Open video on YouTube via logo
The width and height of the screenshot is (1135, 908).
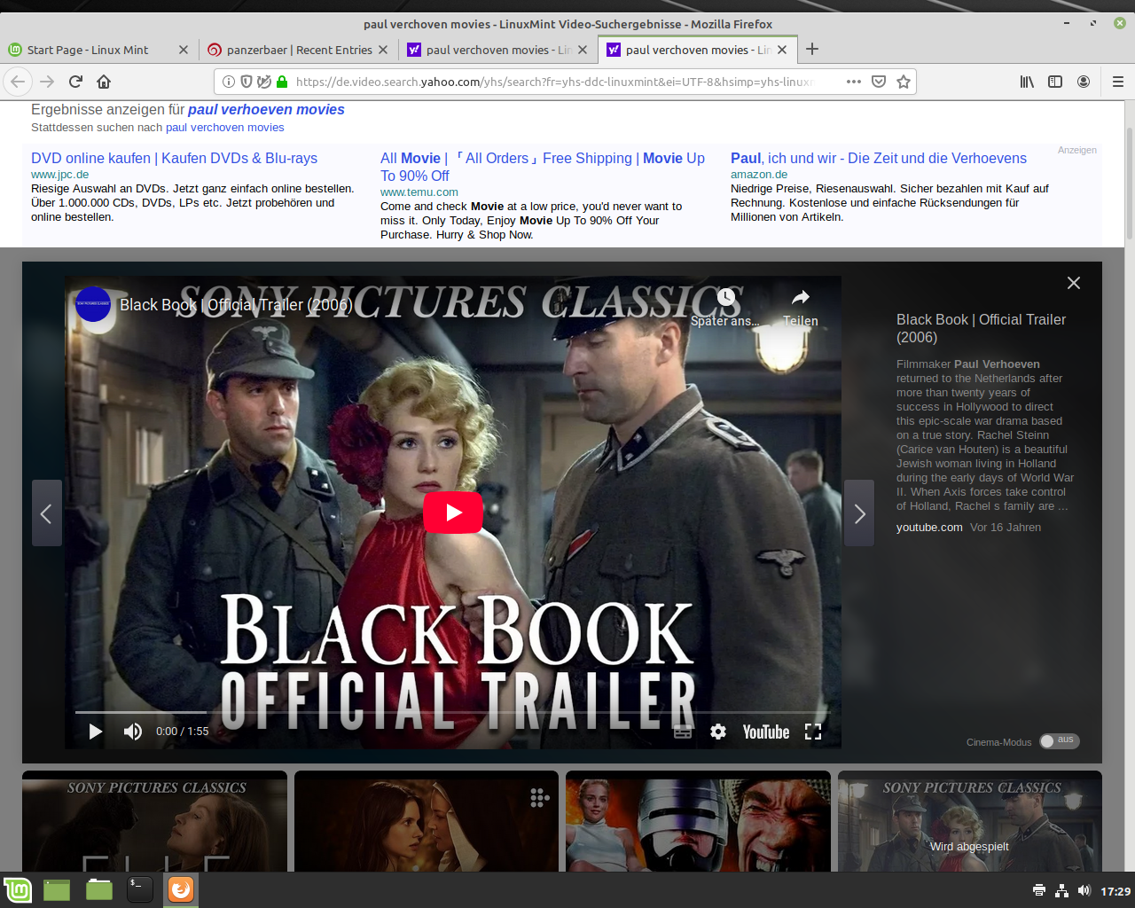click(766, 732)
